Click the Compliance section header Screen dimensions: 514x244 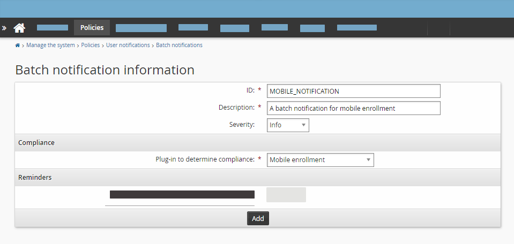coord(36,143)
